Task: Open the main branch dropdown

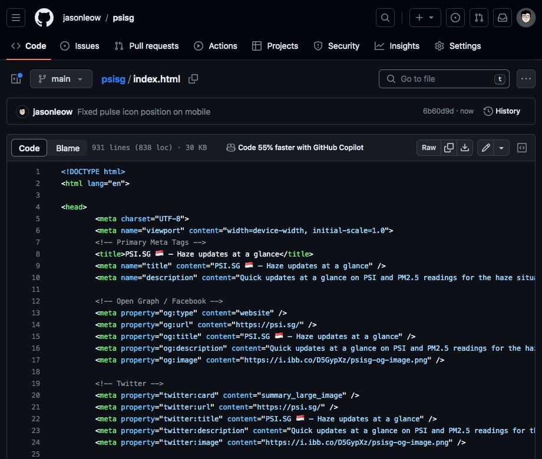Action: (61, 79)
